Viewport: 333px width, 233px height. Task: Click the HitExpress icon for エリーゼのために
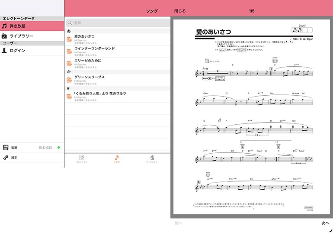pyautogui.click(x=69, y=64)
